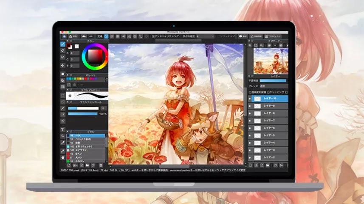The width and height of the screenshot is (364, 204).
Task: Hide レイヤー9 using its visibility dot
Action: click(x=250, y=106)
